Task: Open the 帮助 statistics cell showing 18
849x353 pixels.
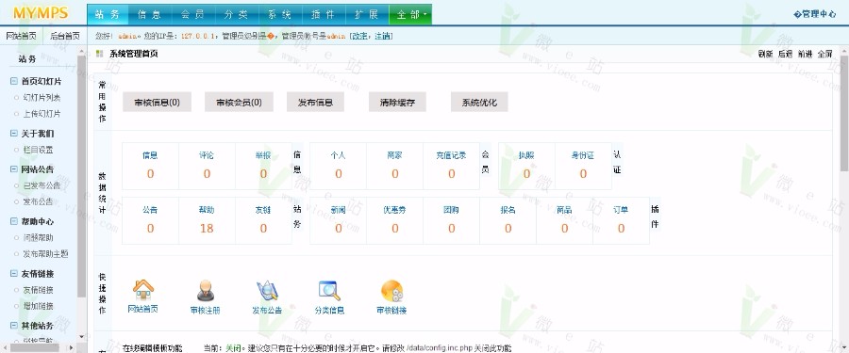Action: coord(207,220)
